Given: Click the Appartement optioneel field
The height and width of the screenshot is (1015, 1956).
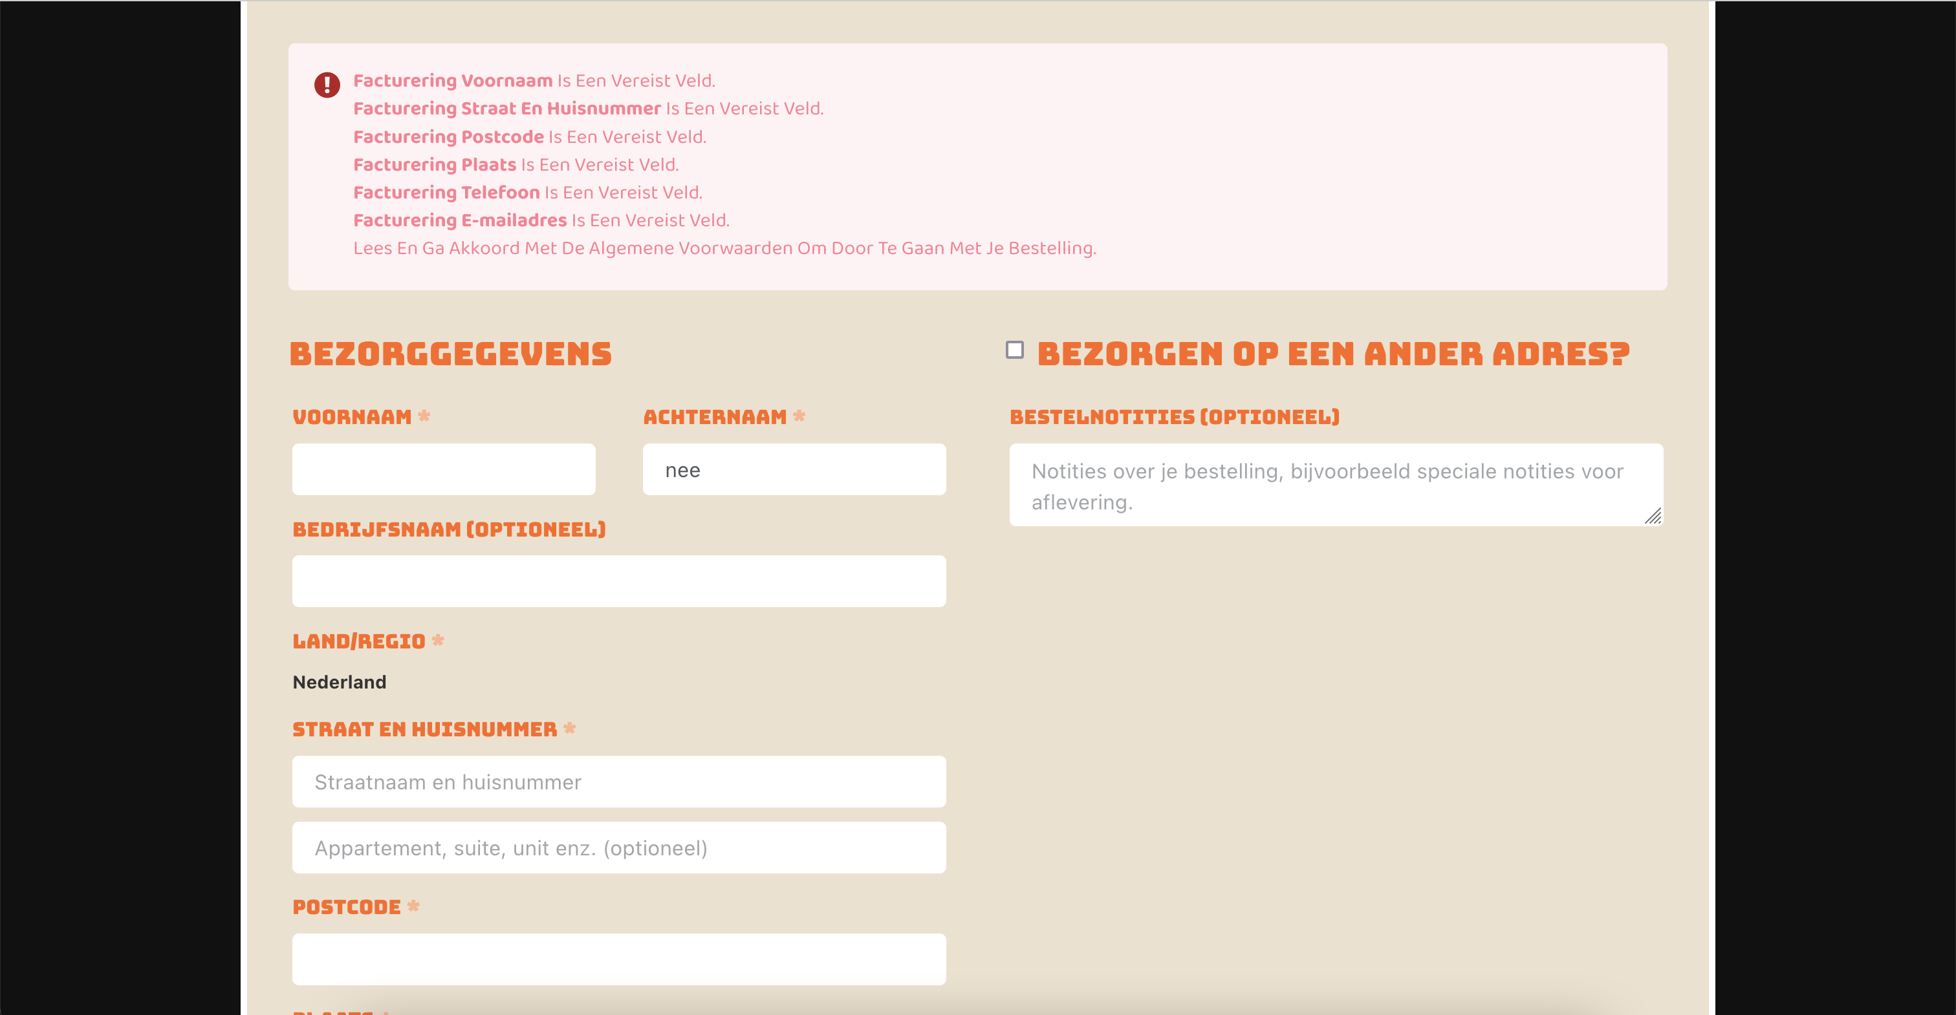Looking at the screenshot, I should [x=620, y=847].
